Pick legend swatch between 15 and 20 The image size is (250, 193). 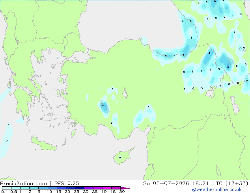(x=61, y=188)
